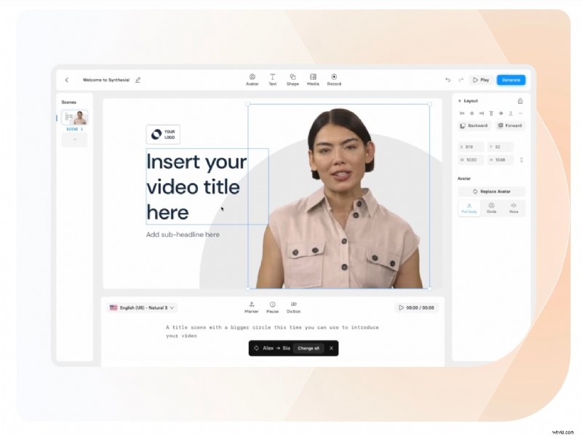
Task: Insert a Marker in the script
Action: point(252,307)
